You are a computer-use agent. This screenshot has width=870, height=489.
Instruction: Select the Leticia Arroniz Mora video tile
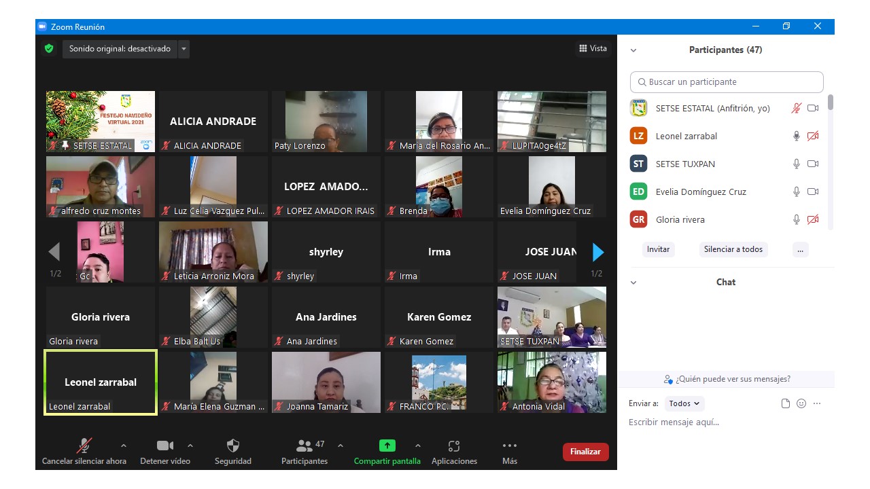coord(213,252)
